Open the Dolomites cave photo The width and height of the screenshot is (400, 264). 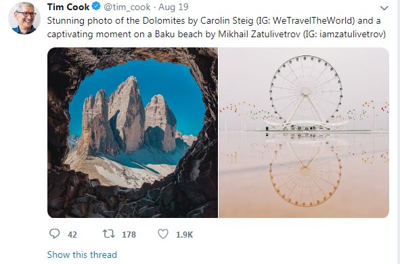tap(133, 133)
